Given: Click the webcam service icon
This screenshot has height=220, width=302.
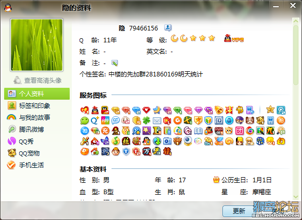Looking at the screenshot, I should [x=188, y=141].
